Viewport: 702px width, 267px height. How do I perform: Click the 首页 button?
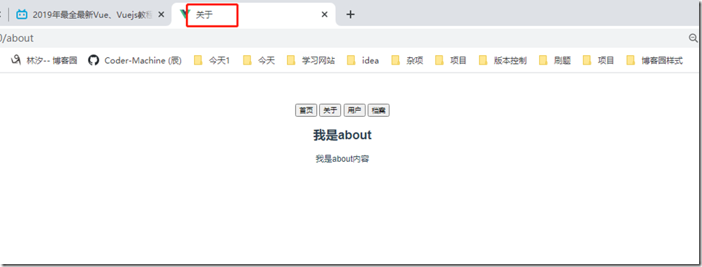tap(306, 110)
